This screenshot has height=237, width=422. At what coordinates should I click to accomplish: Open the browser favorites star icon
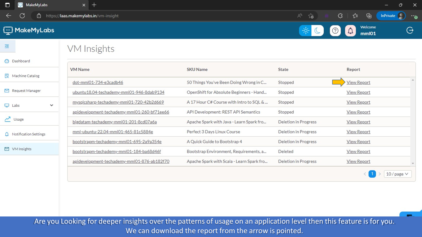pos(355,16)
